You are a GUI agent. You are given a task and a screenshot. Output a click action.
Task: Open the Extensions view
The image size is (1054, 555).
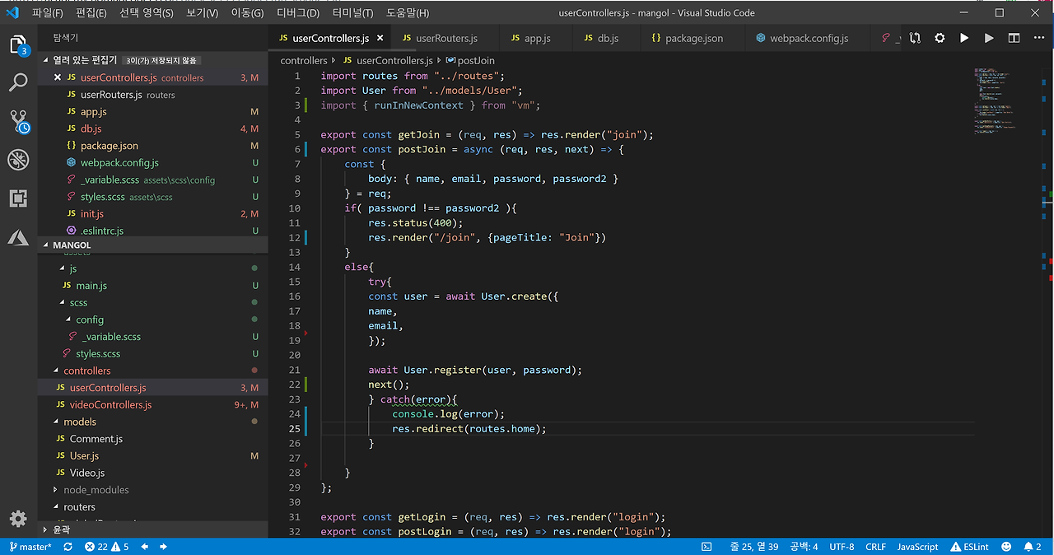click(18, 198)
